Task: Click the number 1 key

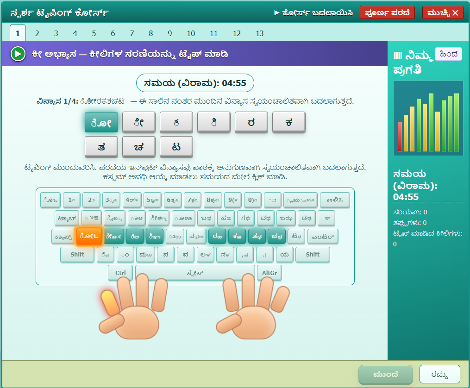Action: pos(72,200)
